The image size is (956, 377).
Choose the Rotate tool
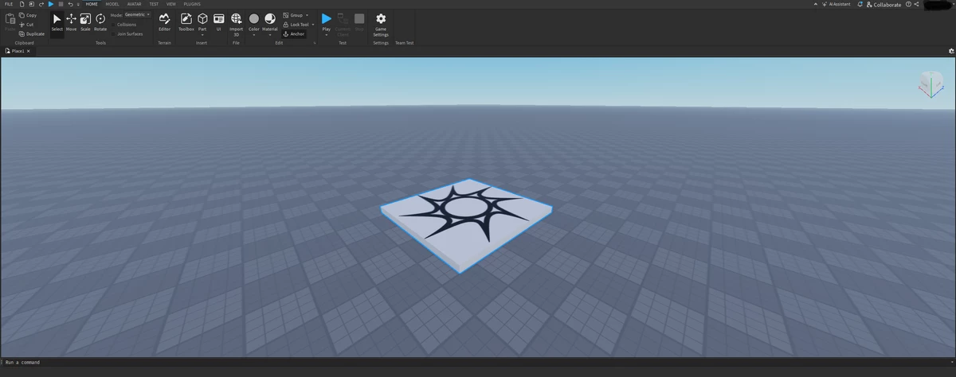100,21
